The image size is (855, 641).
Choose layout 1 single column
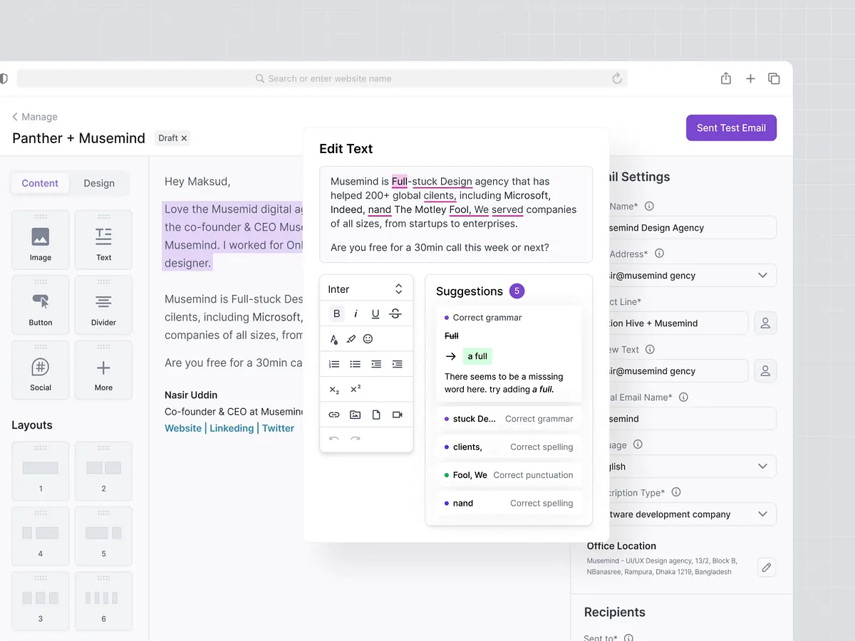tap(41, 471)
